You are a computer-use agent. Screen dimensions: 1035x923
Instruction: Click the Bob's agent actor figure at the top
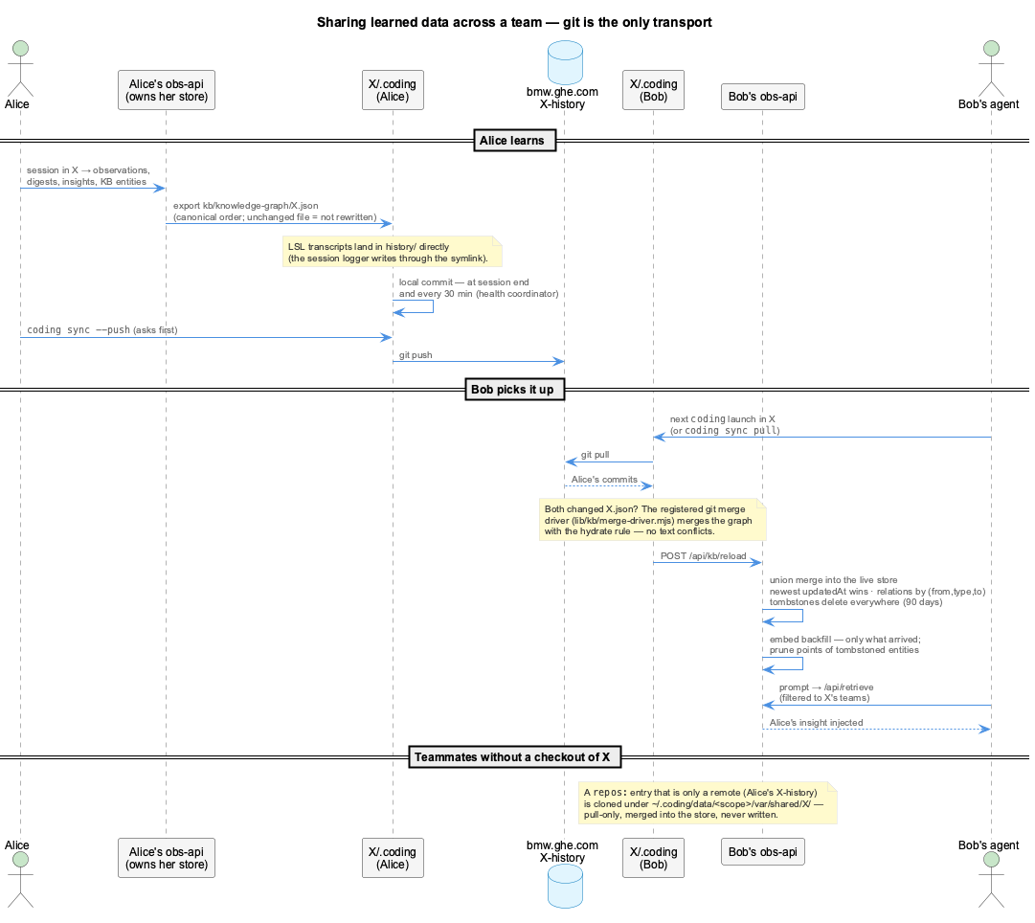991,69
